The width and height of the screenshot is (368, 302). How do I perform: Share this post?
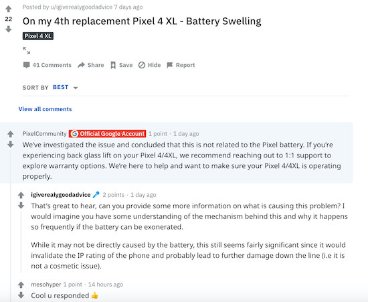pos(91,65)
